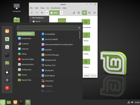The width and height of the screenshot is (140, 105).
Task: Select Places category
Action: (22, 75)
